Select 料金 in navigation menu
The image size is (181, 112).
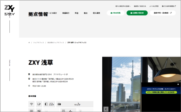pos(77,13)
